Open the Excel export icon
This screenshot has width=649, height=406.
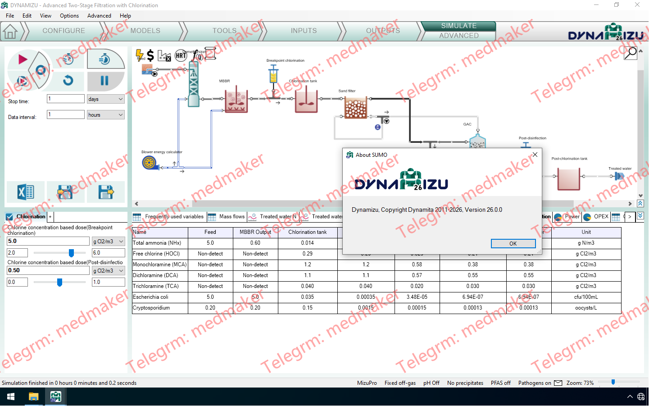coord(25,192)
